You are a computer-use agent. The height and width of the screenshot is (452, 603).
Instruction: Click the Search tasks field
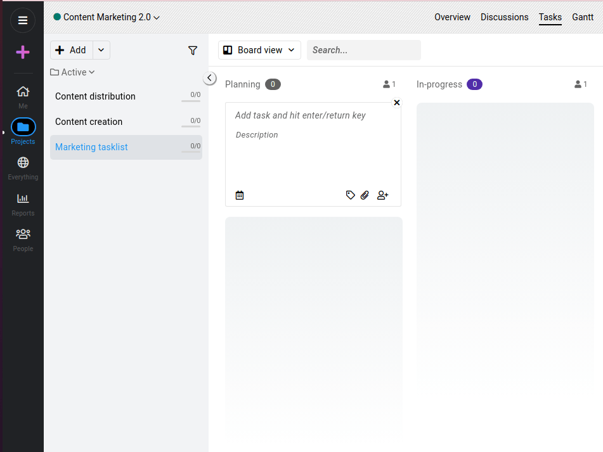(x=364, y=50)
